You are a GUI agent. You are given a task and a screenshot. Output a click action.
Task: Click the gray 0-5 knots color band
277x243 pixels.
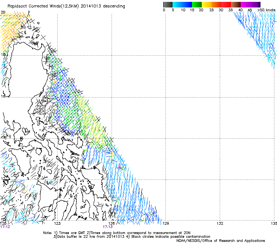(x=168, y=4)
